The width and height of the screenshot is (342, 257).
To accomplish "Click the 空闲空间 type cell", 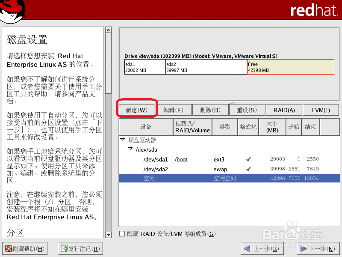I will pos(225,178).
